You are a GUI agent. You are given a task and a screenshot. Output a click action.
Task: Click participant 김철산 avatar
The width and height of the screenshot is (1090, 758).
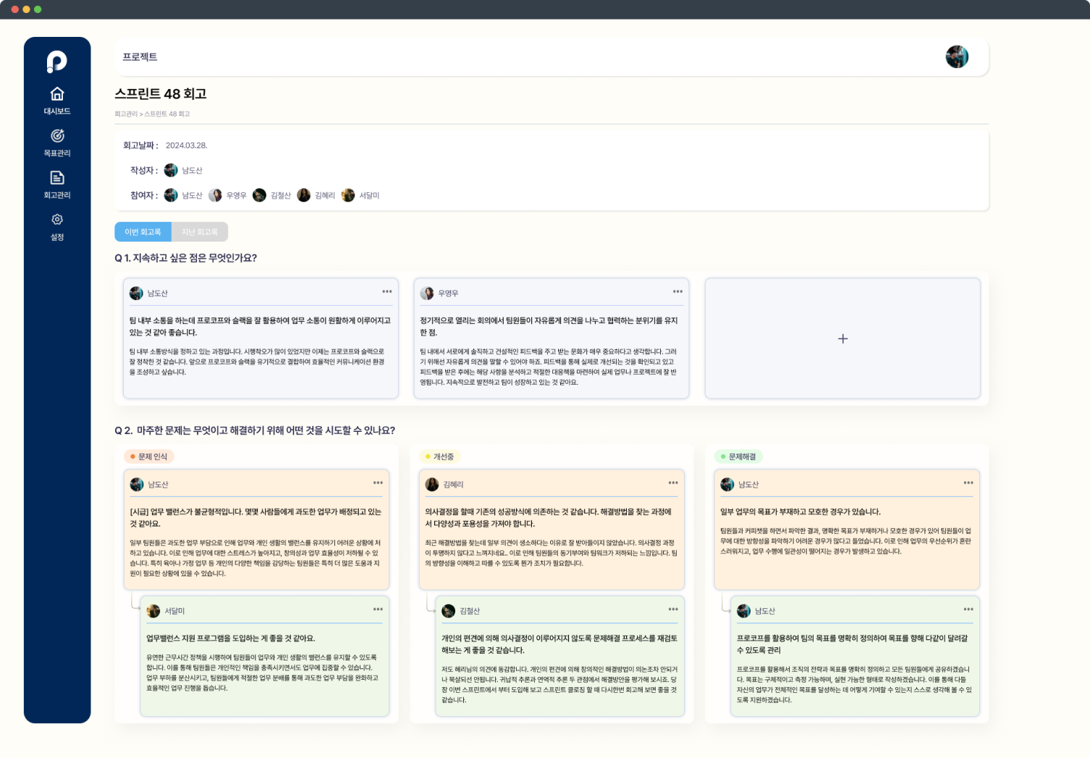(259, 195)
